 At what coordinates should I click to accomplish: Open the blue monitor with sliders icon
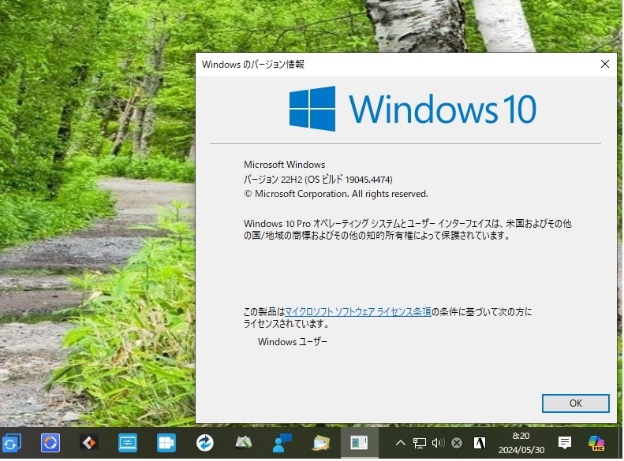[128, 443]
